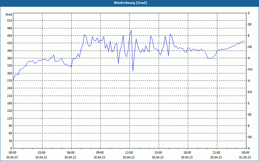Click the 30 y-axis value
This screenshot has height=161, width=259.
10,141
